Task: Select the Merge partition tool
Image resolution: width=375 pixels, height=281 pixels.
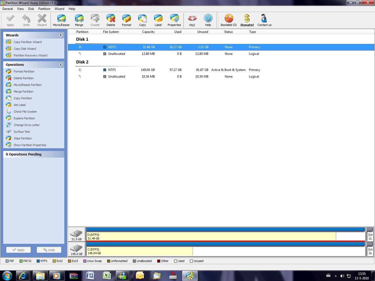Action: pos(79,20)
